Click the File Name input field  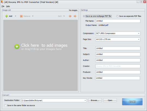click(118, 21)
